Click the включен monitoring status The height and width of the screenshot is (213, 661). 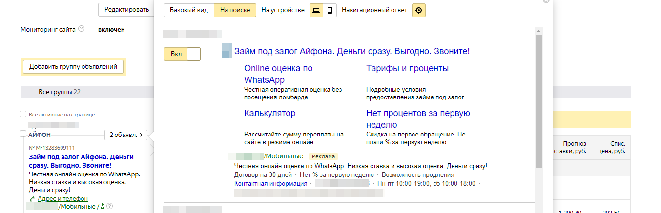click(111, 29)
